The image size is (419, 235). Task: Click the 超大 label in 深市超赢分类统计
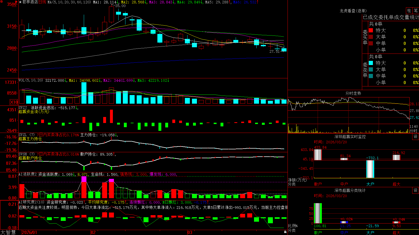[x=396, y=233]
